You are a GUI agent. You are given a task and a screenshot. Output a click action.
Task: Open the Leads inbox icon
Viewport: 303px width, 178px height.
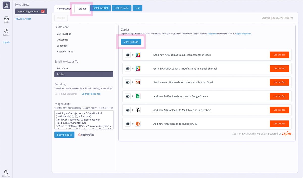tap(6, 18)
